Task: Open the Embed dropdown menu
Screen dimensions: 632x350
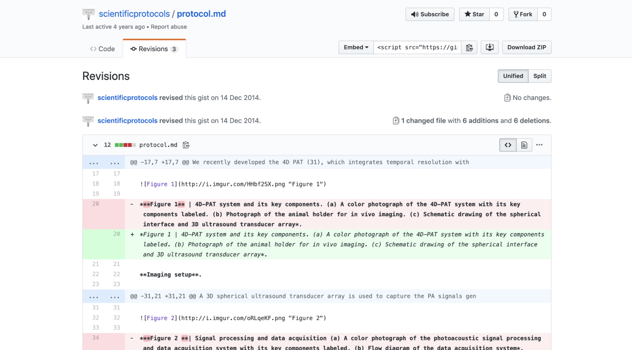Action: coord(356,47)
